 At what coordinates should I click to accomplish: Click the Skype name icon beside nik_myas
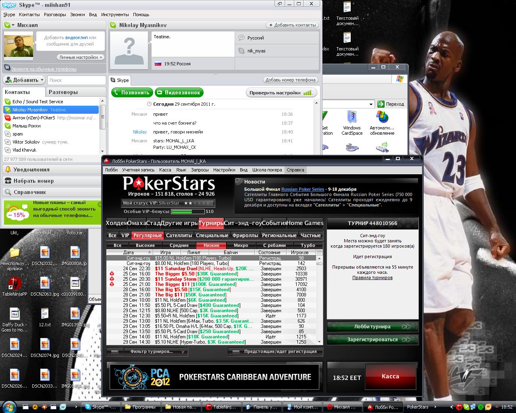point(241,51)
